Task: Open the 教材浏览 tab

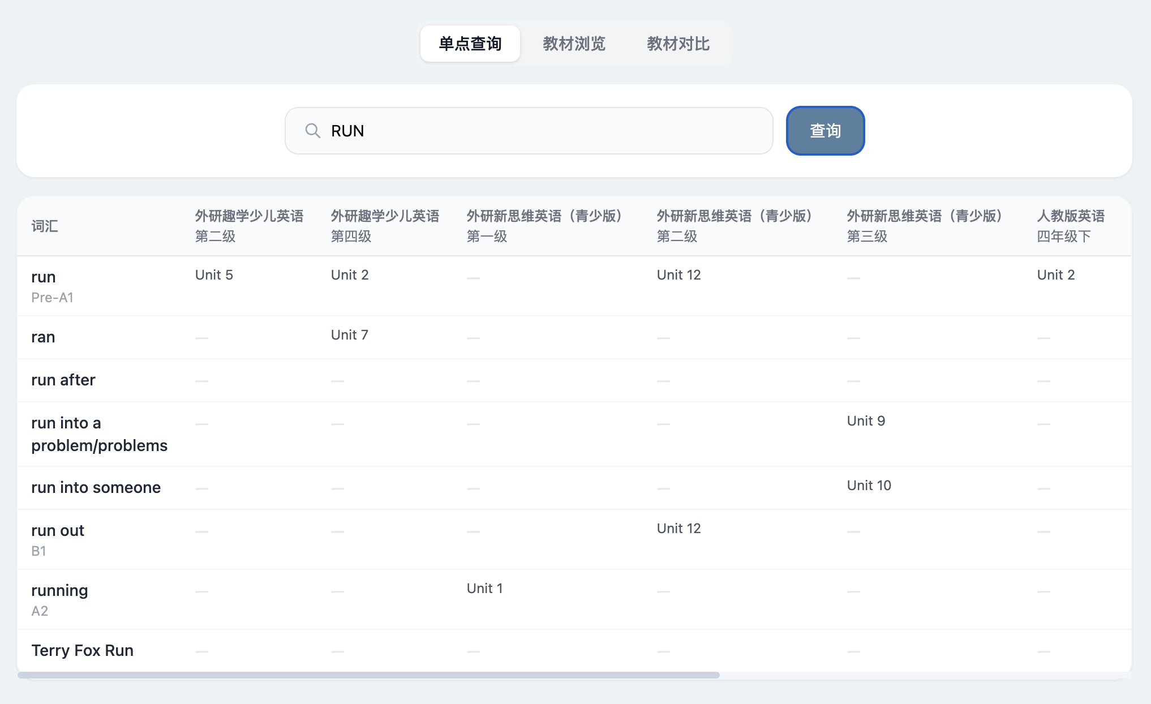Action: 574,44
